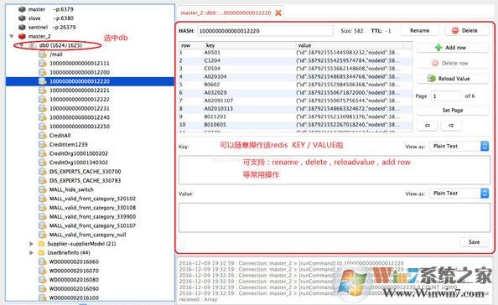Click the key icon beside CreditOrg10001000202

tap(43, 153)
